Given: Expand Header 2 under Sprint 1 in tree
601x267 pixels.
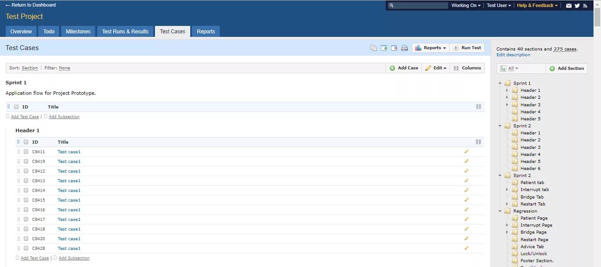Looking at the screenshot, I should pos(507,97).
